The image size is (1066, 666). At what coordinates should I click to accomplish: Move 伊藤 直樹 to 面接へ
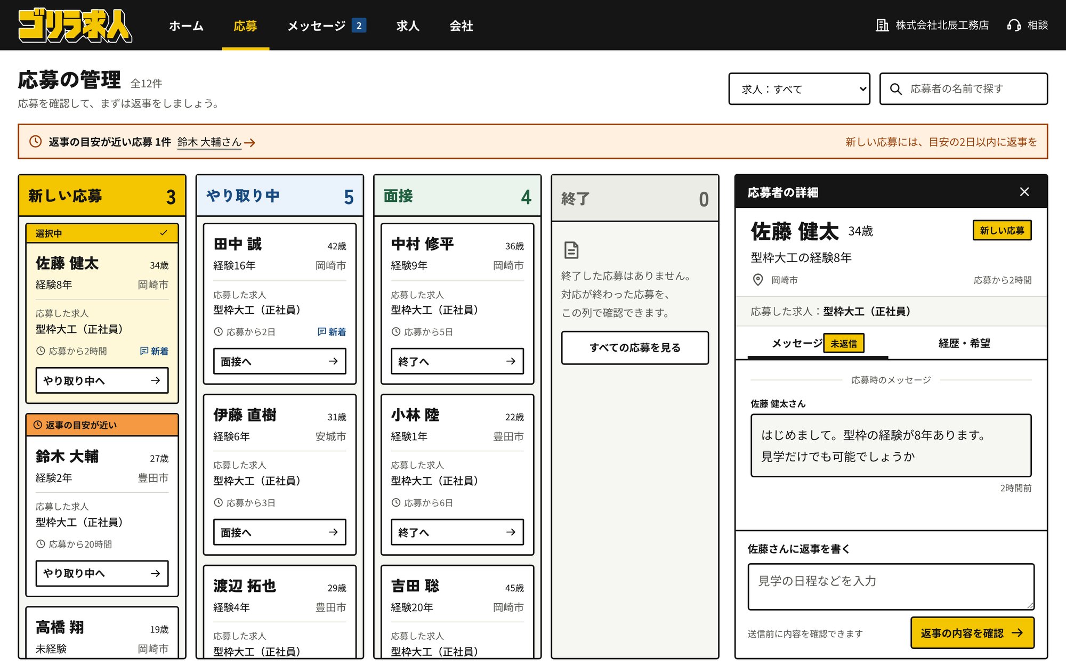click(280, 532)
